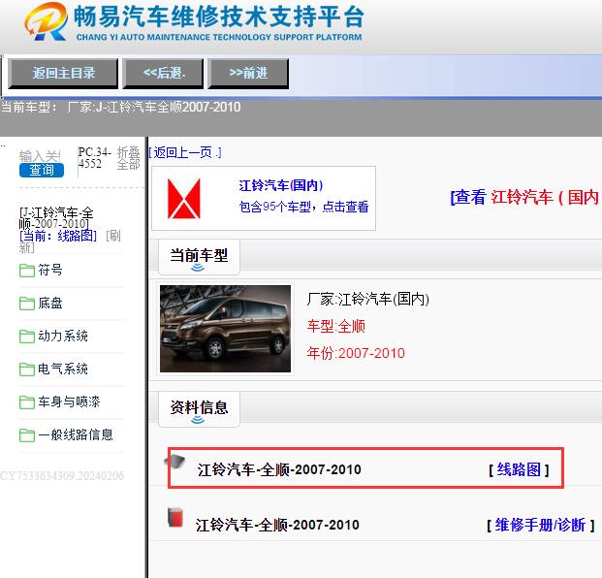Expand the 动力系统 tree item label
This screenshot has width=602, height=578.
63,337
